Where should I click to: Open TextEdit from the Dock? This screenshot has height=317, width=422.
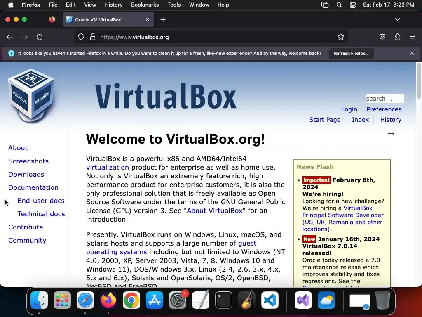click(201, 300)
